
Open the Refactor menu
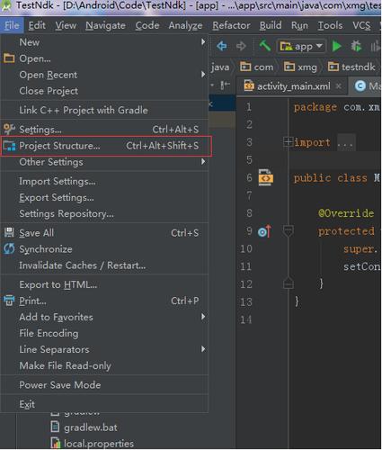click(231, 25)
